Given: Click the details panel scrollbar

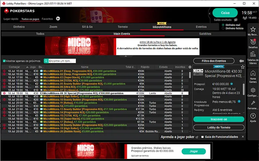Looking at the screenshot, I should tap(243, 89).
